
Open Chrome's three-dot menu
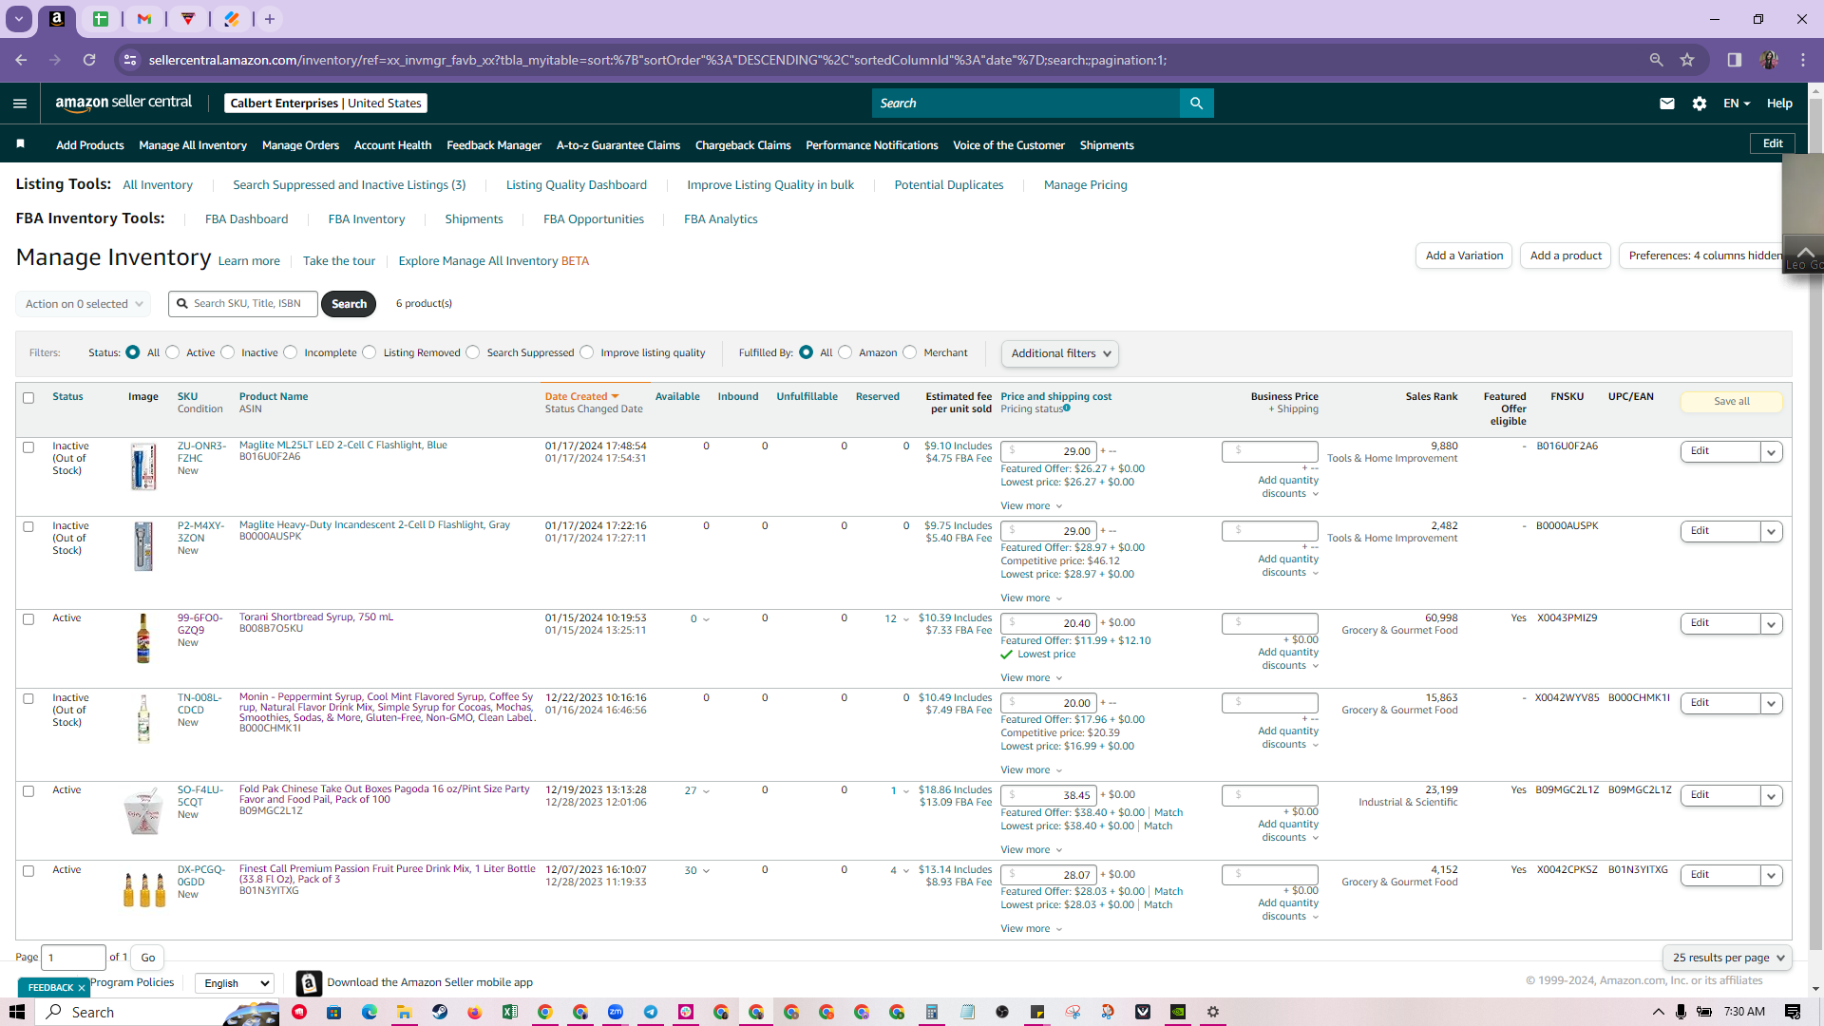(1803, 60)
